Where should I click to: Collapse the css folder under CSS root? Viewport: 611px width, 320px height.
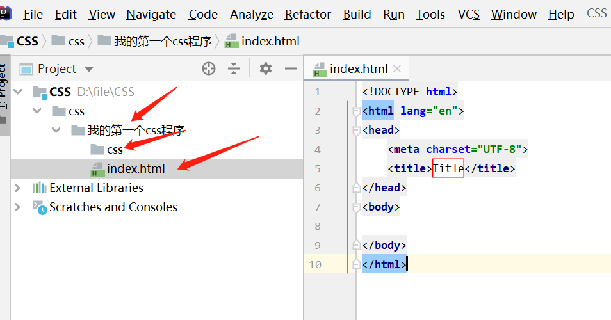click(x=37, y=111)
